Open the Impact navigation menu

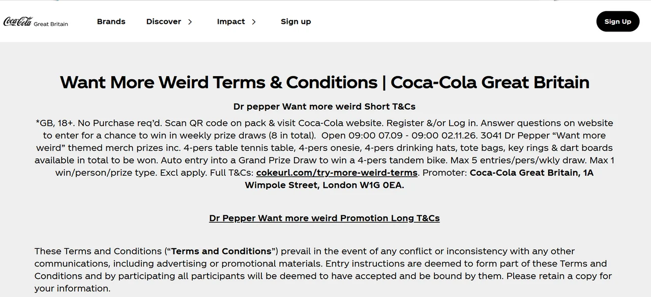click(x=231, y=21)
